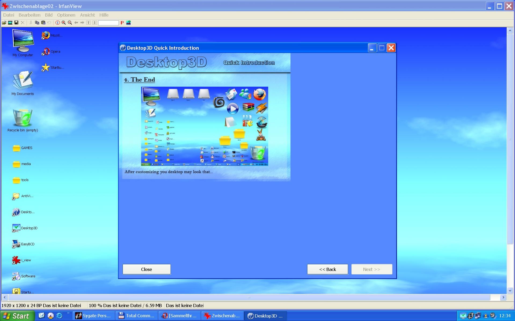The height and width of the screenshot is (321, 515).
Task: Open the Hilfe menu
Action: pyautogui.click(x=104, y=15)
